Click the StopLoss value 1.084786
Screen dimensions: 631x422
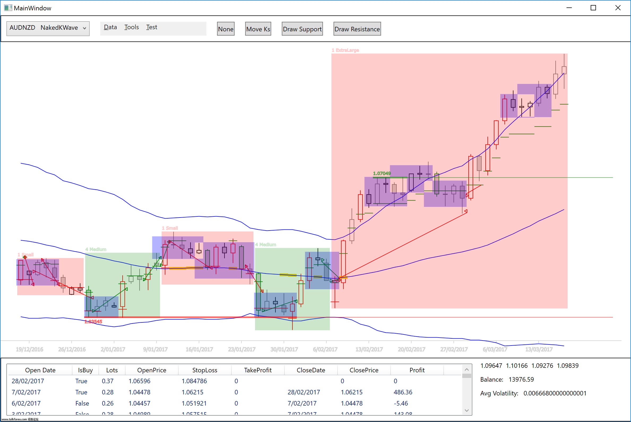pos(194,381)
